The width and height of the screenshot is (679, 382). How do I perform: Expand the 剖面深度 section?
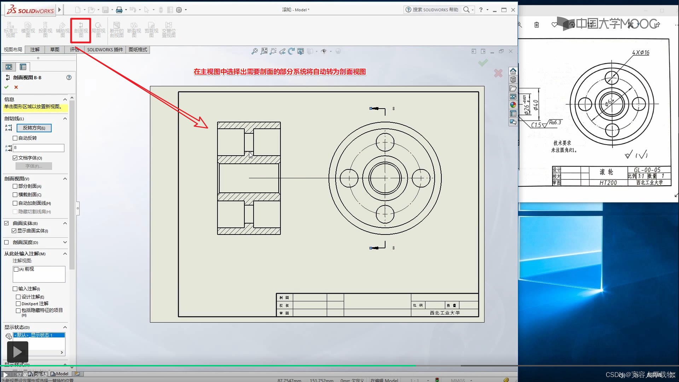[x=65, y=242]
